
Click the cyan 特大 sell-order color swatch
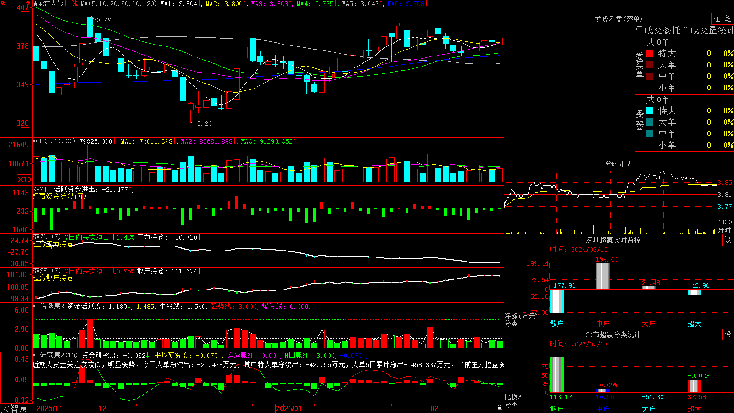click(x=650, y=111)
